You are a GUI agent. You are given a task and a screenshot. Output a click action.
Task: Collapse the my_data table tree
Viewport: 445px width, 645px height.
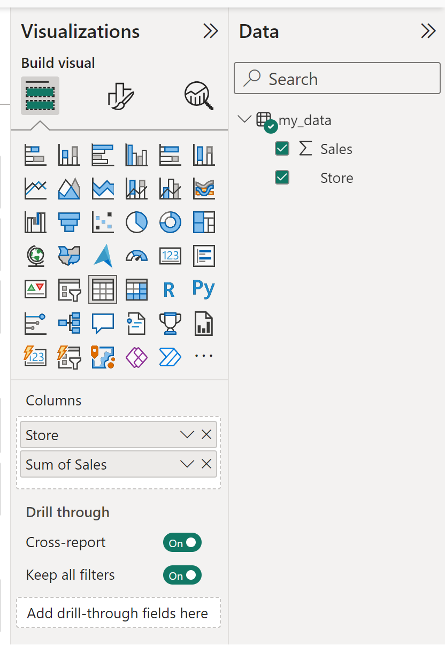(245, 119)
